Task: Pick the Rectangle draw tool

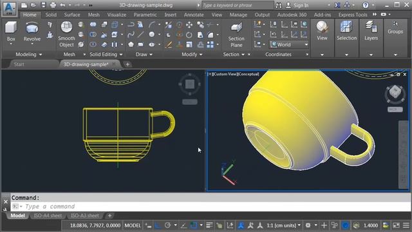Action: [x=141, y=44]
